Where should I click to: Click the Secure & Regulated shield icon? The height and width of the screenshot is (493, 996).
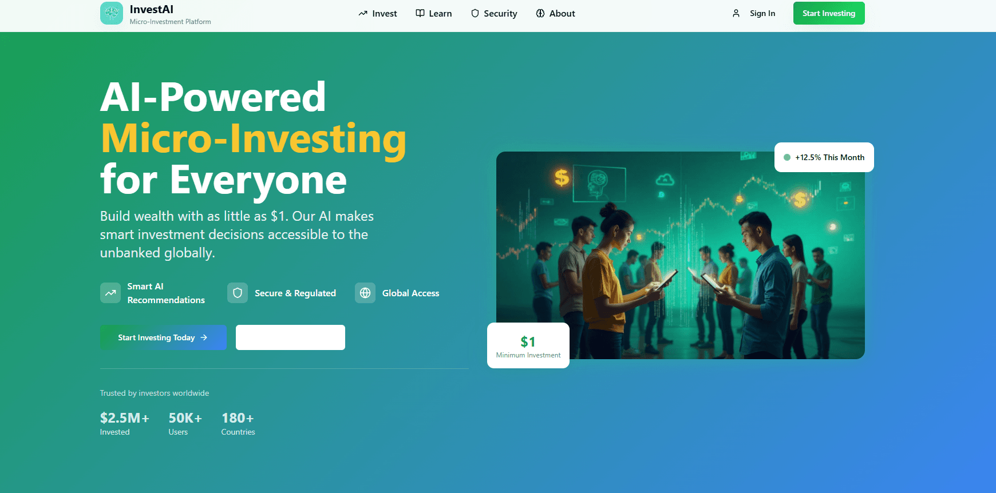tap(238, 293)
